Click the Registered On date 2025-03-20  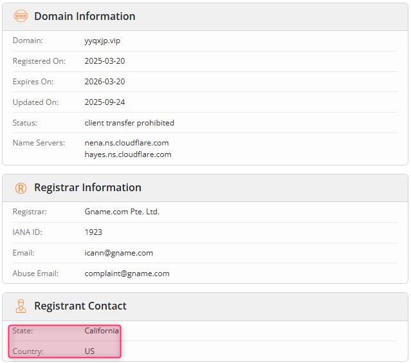tap(105, 61)
